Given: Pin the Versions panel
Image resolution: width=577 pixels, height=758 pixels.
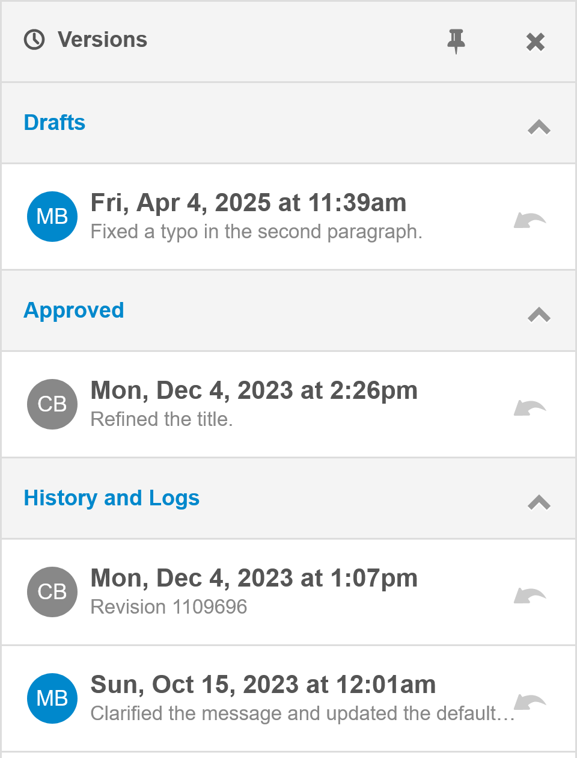Looking at the screenshot, I should [x=456, y=41].
